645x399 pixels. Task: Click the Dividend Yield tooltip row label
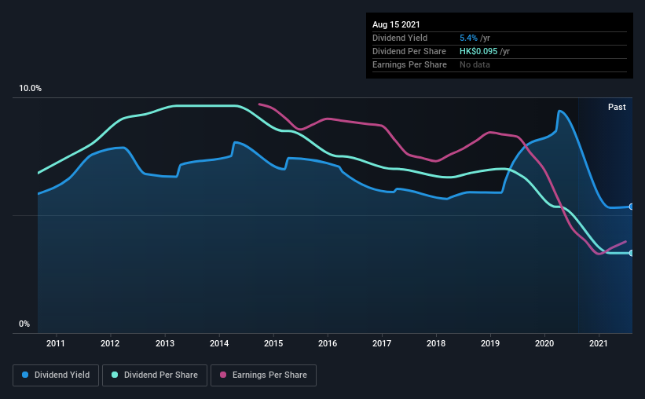tap(400, 38)
